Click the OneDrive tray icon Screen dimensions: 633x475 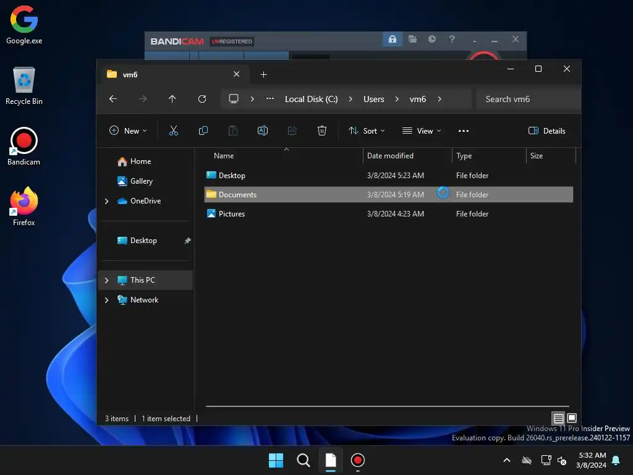[527, 460]
